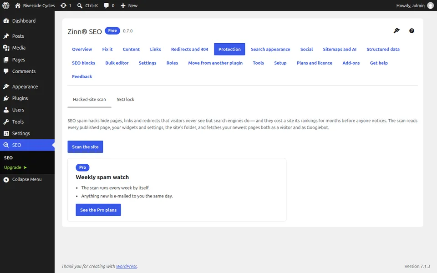Viewport: 437px width, 273px height.
Task: Click the Scan the site button
Action: 85,147
